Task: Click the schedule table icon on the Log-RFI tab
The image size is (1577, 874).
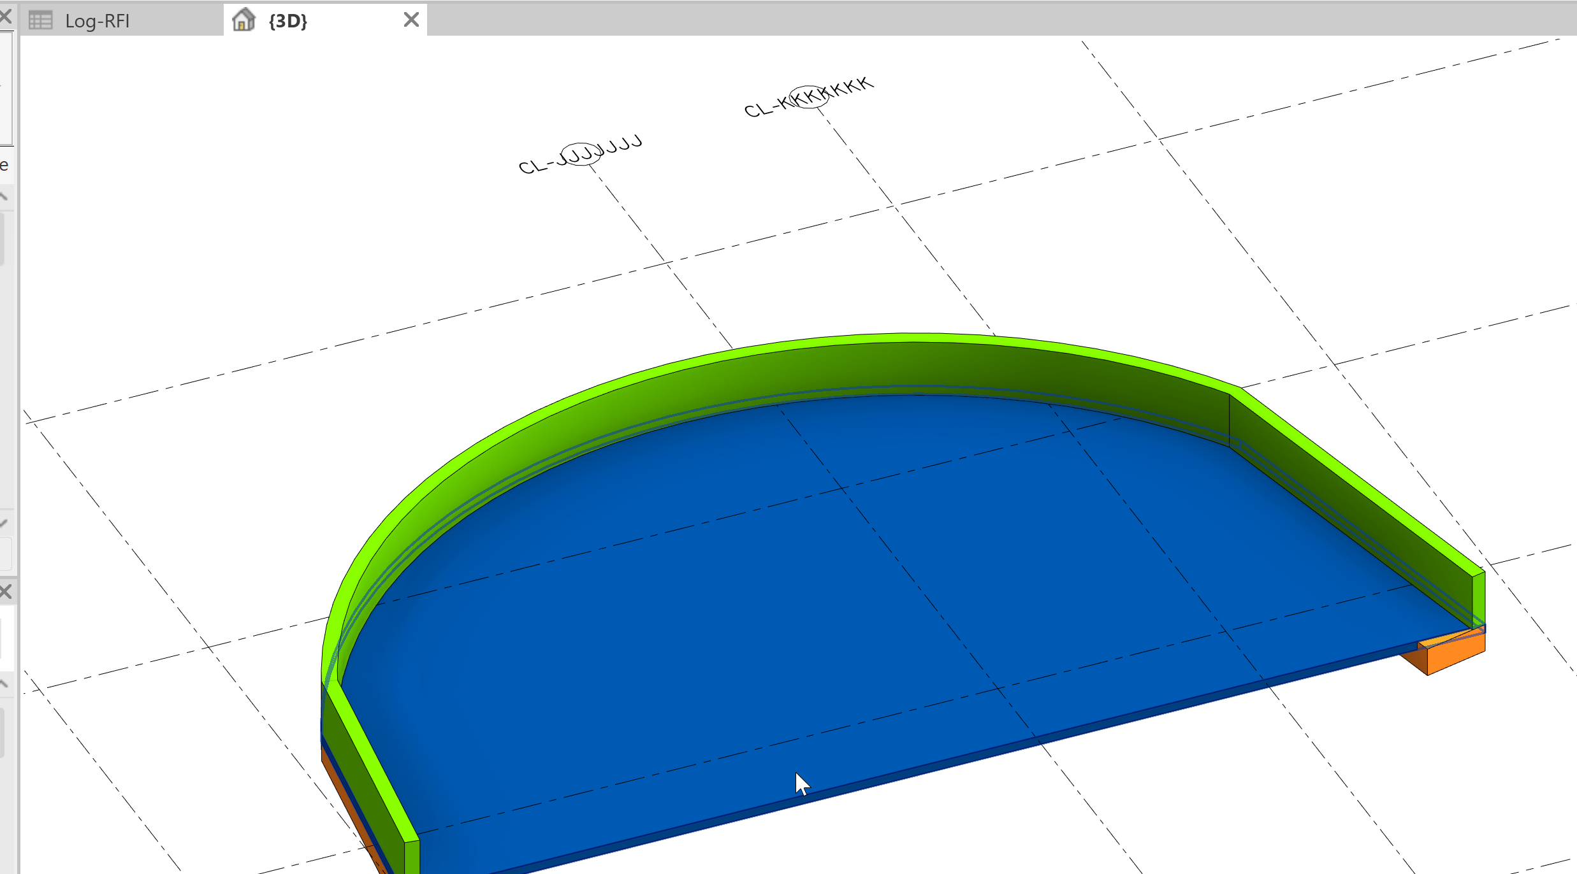Action: tap(41, 21)
